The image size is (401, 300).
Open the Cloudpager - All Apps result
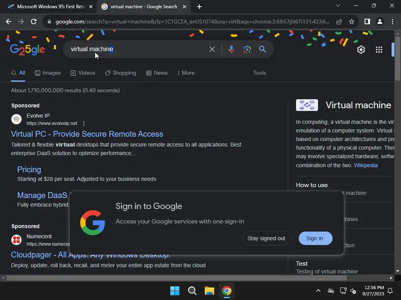click(90, 255)
